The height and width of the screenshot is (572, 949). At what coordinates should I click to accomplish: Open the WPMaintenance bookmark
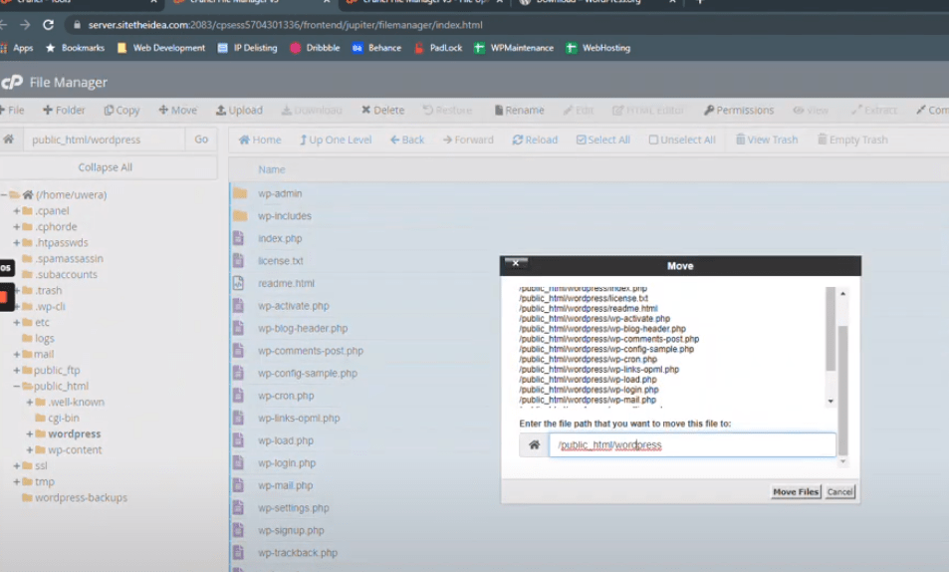click(514, 48)
